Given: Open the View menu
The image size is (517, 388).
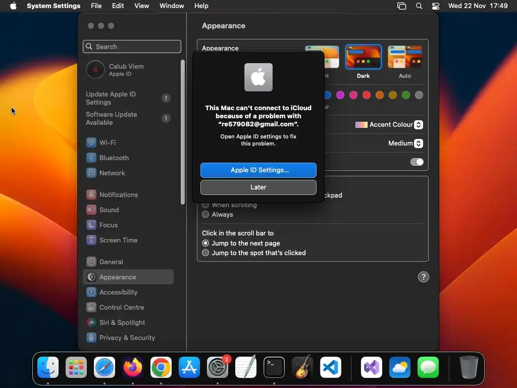Looking at the screenshot, I should (x=141, y=6).
